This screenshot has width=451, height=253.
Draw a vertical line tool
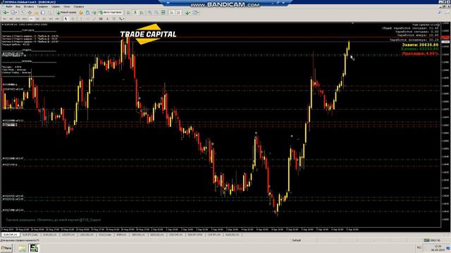(x=81, y=19)
